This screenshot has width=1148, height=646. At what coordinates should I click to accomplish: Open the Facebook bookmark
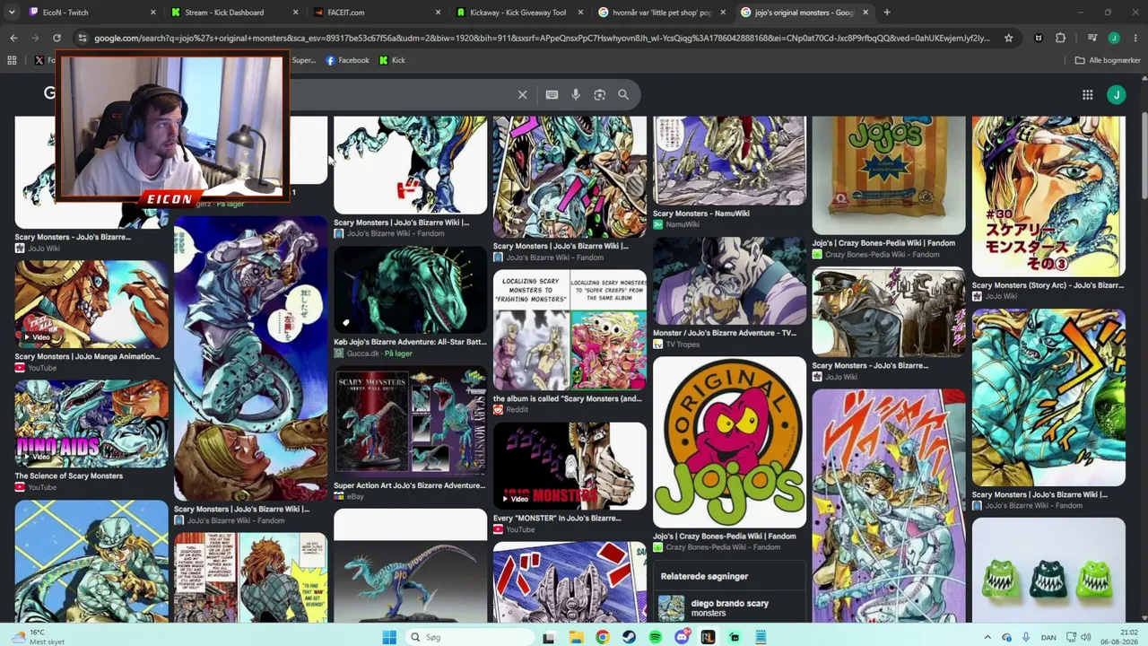tap(348, 60)
